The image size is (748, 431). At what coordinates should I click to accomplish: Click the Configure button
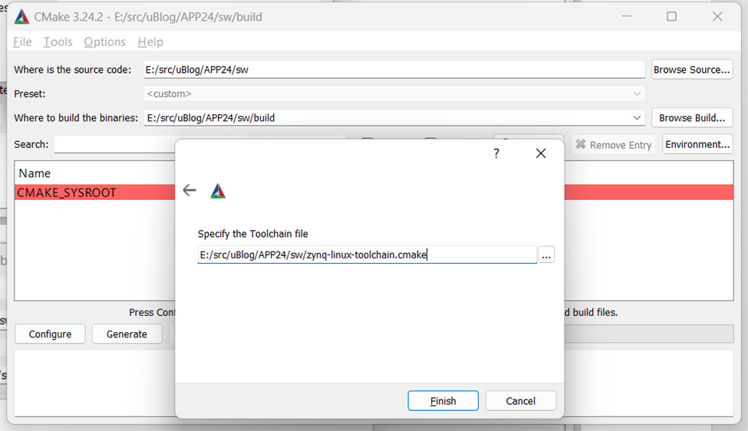(50, 334)
